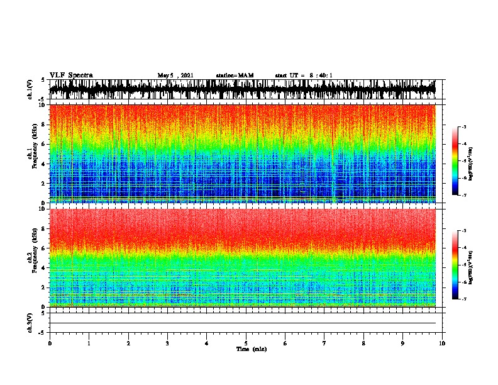Click time axis tick label 9
Screen dimensions: 498x385
pos(402,343)
